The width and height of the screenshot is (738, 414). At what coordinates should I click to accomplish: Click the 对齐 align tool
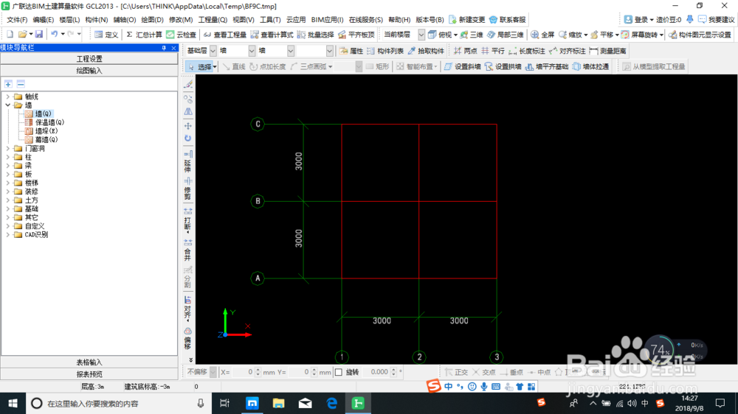[187, 309]
